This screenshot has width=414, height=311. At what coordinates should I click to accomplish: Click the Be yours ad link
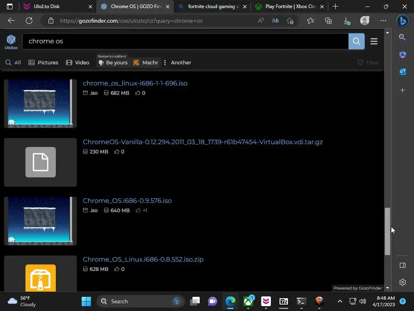113,63
